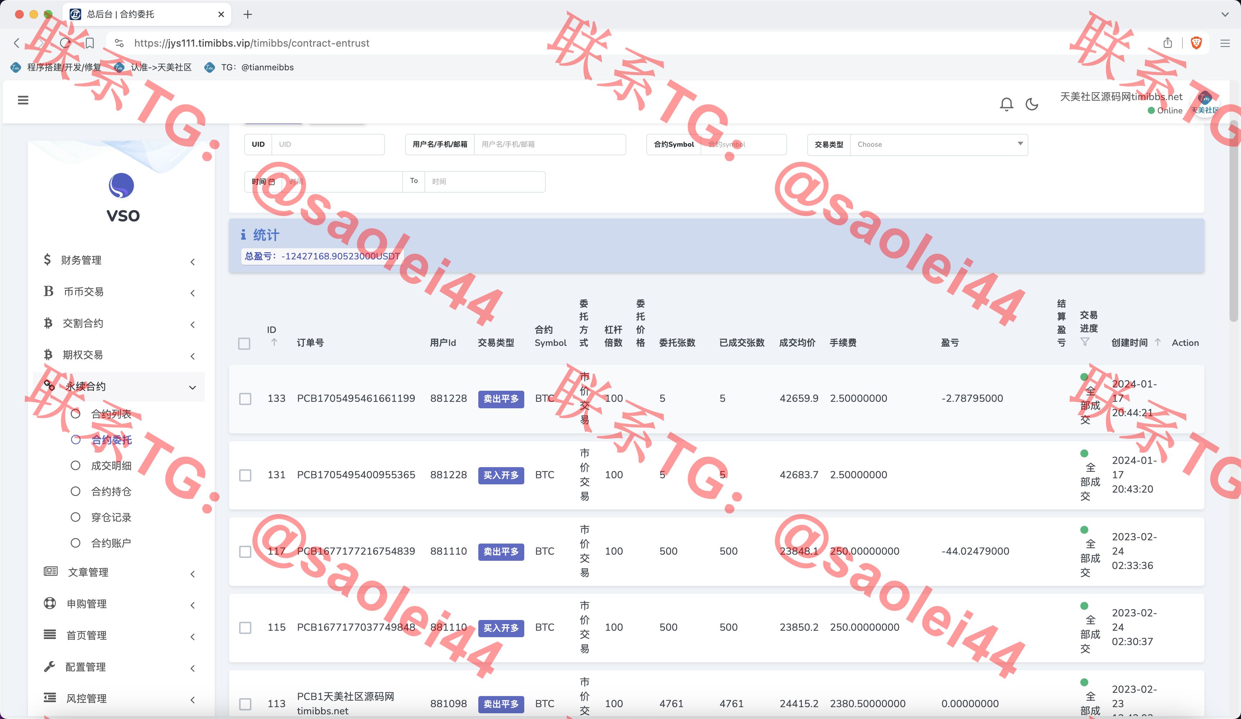This screenshot has width=1241, height=719.
Task: Open the notifications bell
Action: (1007, 104)
